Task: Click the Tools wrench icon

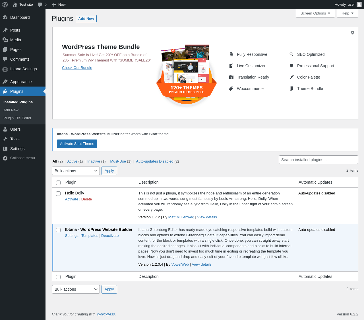Action: click(x=5, y=139)
